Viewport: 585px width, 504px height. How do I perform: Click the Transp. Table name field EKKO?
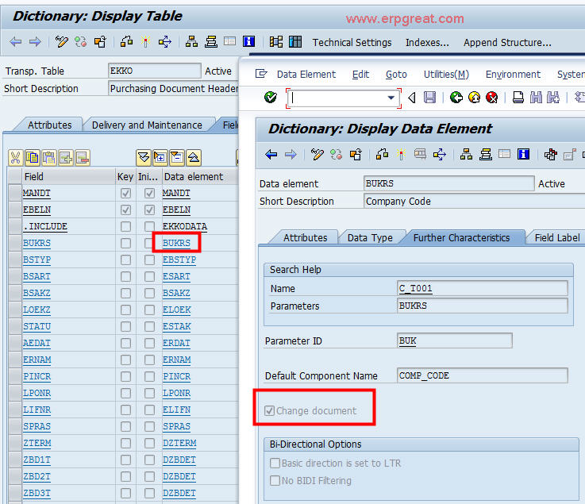click(x=155, y=71)
